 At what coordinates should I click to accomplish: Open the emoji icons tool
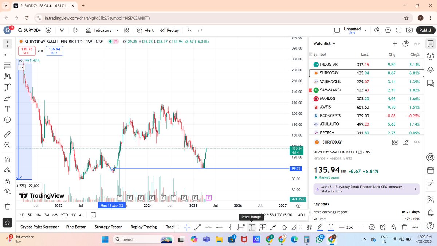coord(7,120)
